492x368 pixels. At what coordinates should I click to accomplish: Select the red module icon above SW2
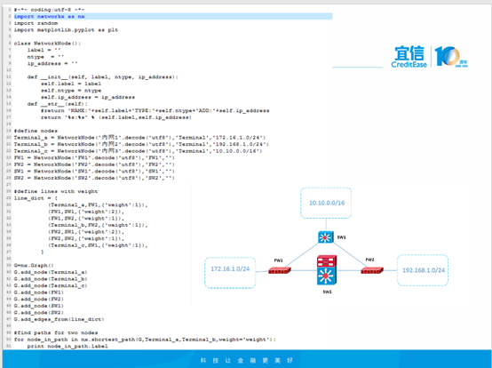tap(327, 261)
